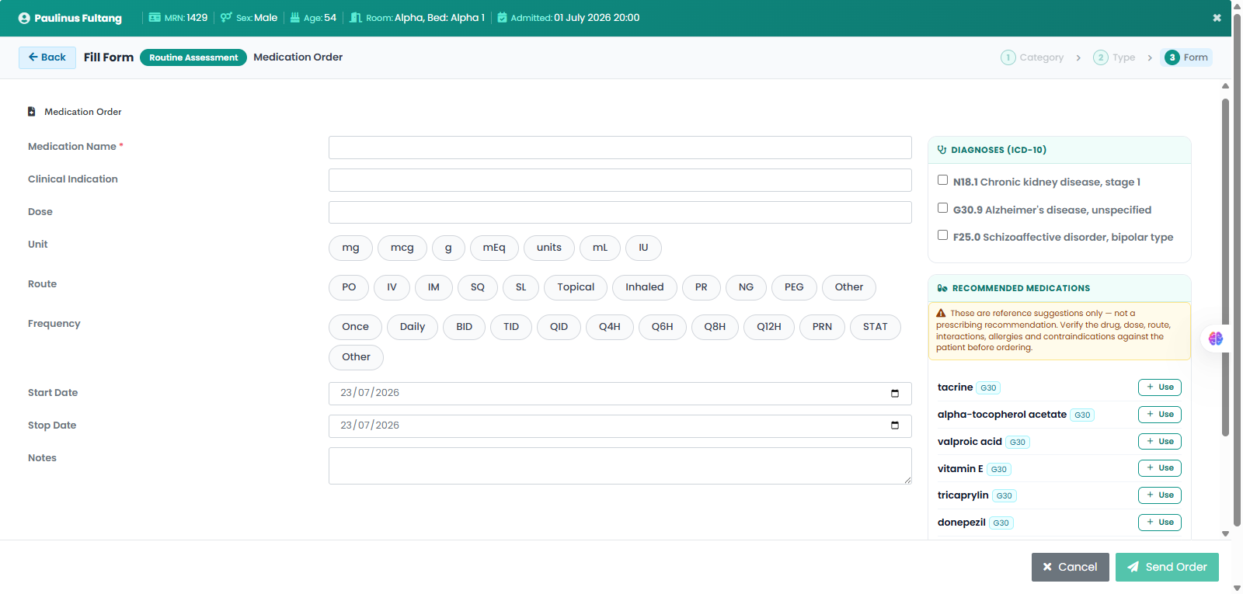Choose the IV route

pyautogui.click(x=392, y=287)
